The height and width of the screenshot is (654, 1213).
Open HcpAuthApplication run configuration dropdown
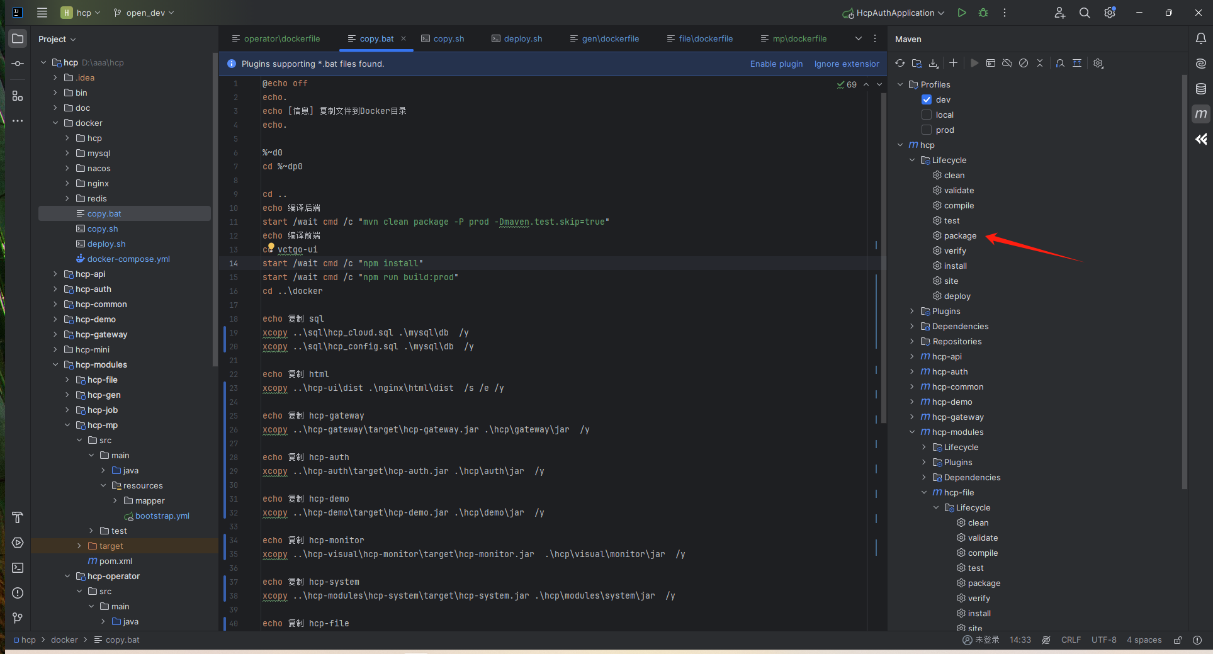(x=894, y=13)
